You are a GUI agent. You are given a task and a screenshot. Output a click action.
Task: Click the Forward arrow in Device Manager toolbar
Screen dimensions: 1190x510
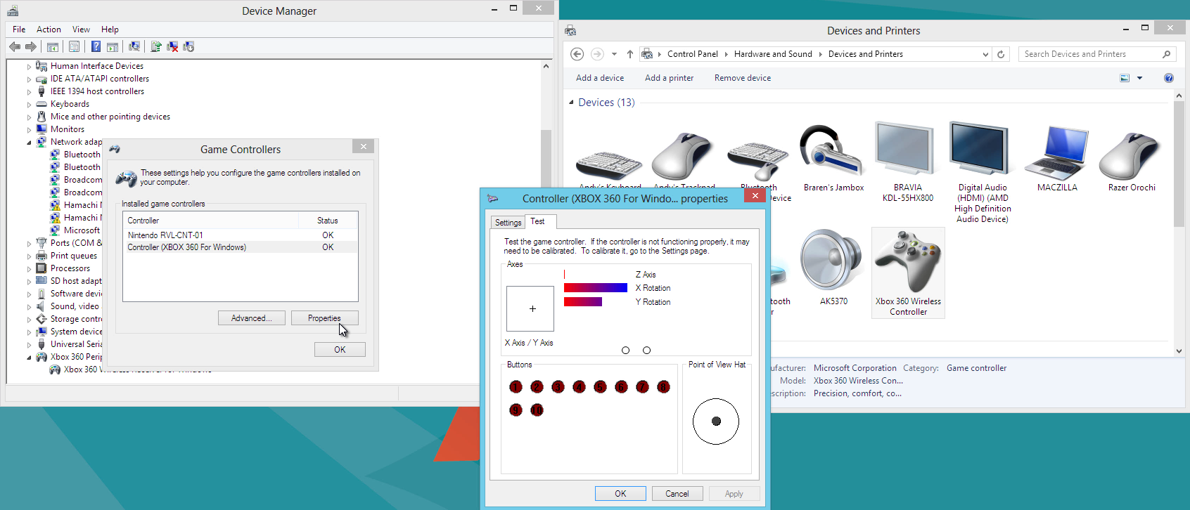click(31, 46)
